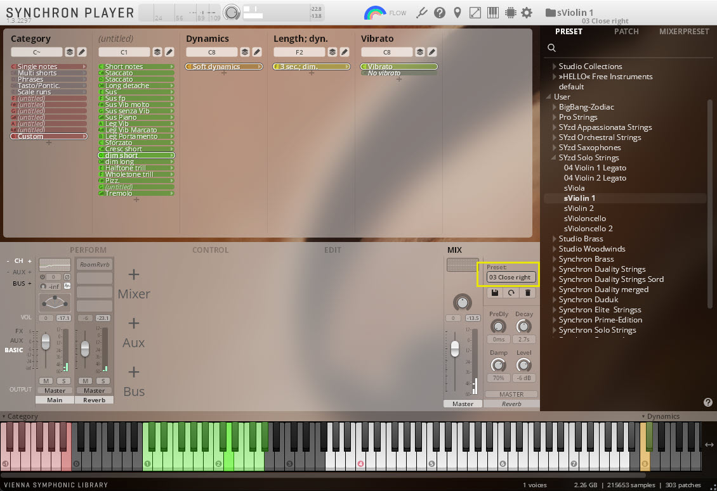Select the No vibrato slot

[398, 73]
